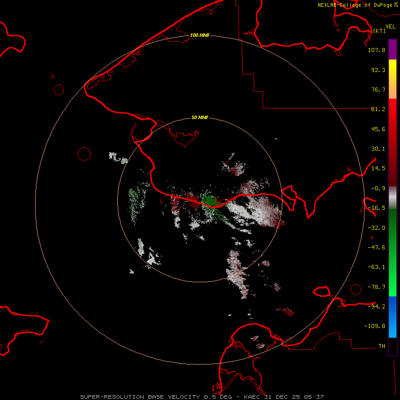
Task: Select the -94.2 legend value
Action: (376, 306)
